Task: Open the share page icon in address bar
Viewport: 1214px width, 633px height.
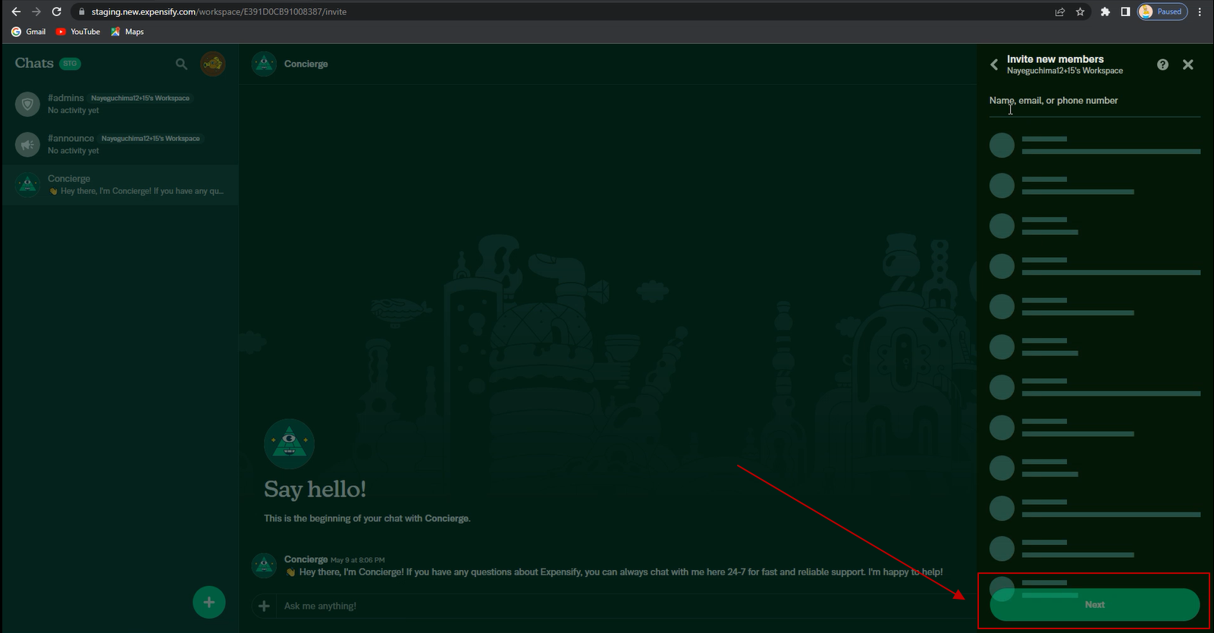Action: click(x=1059, y=11)
